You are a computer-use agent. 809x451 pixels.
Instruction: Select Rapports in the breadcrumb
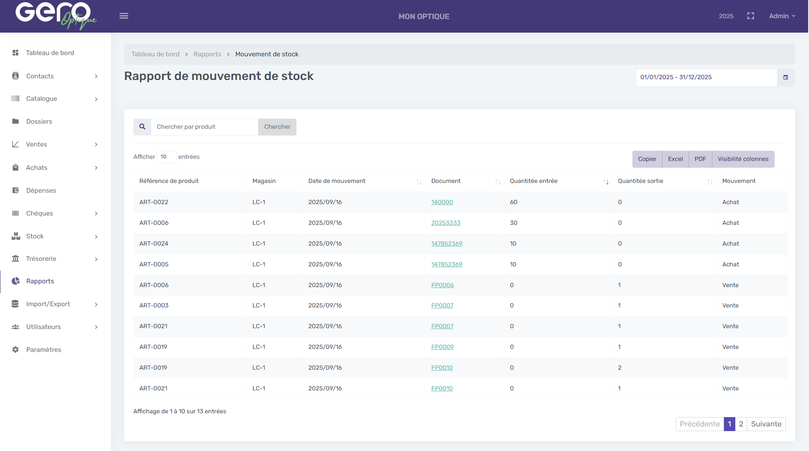tap(207, 54)
